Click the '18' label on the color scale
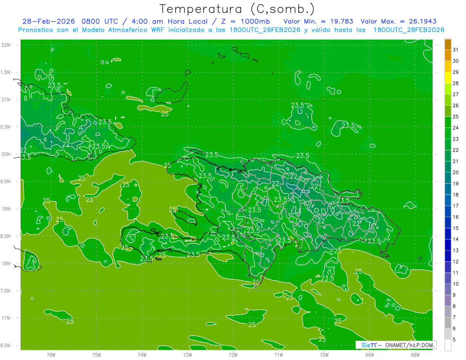 pos(456,195)
